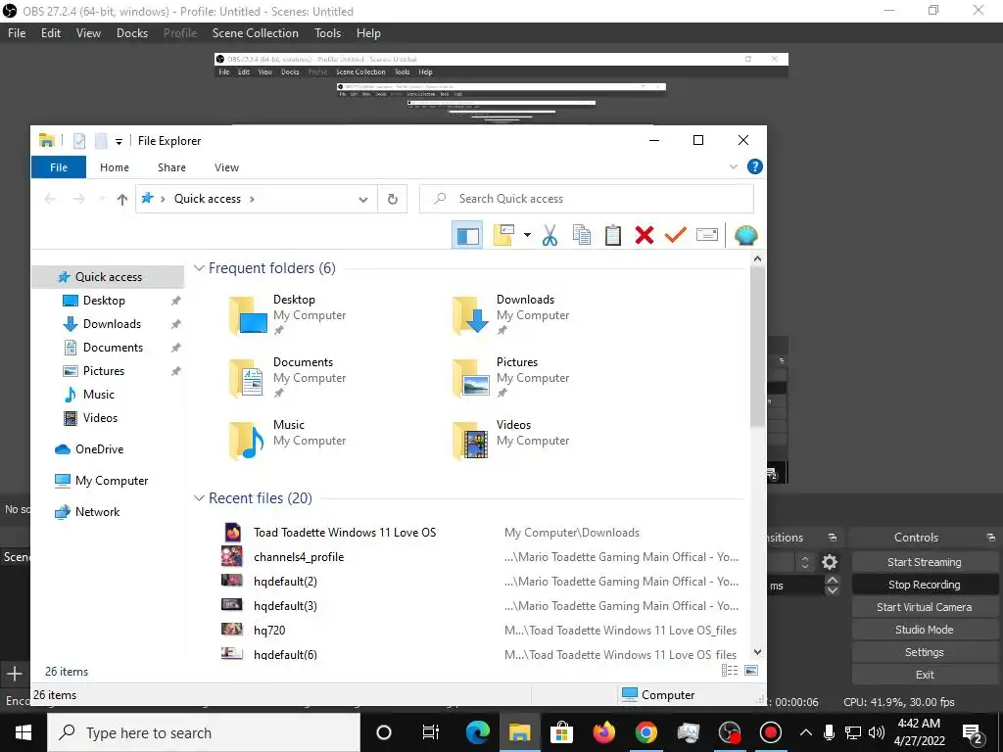The height and width of the screenshot is (752, 1003).
Task: Click the Copy icon in toolbar
Action: point(582,235)
